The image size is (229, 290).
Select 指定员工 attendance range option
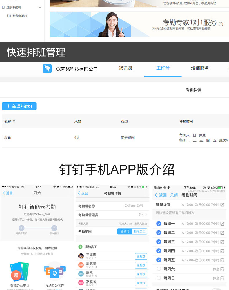click(x=139, y=231)
